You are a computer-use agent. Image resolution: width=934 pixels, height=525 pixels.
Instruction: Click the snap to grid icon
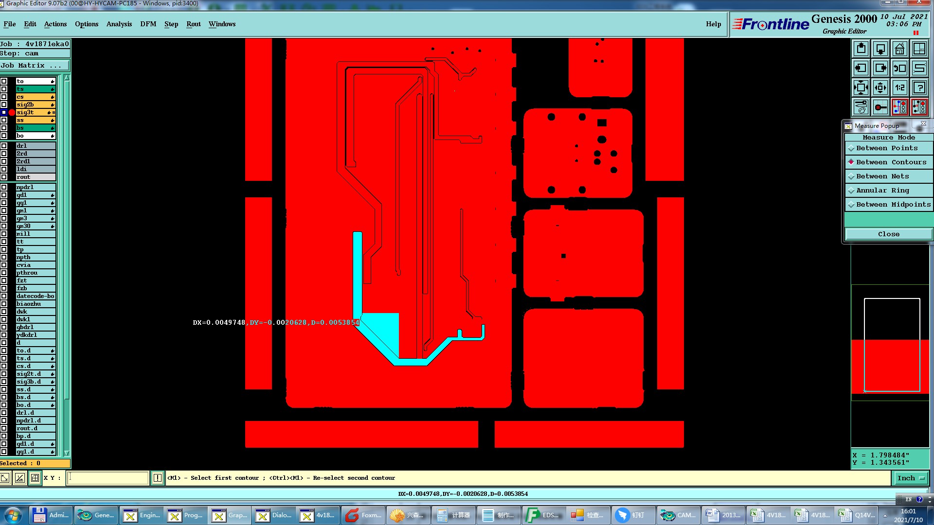coord(880,107)
